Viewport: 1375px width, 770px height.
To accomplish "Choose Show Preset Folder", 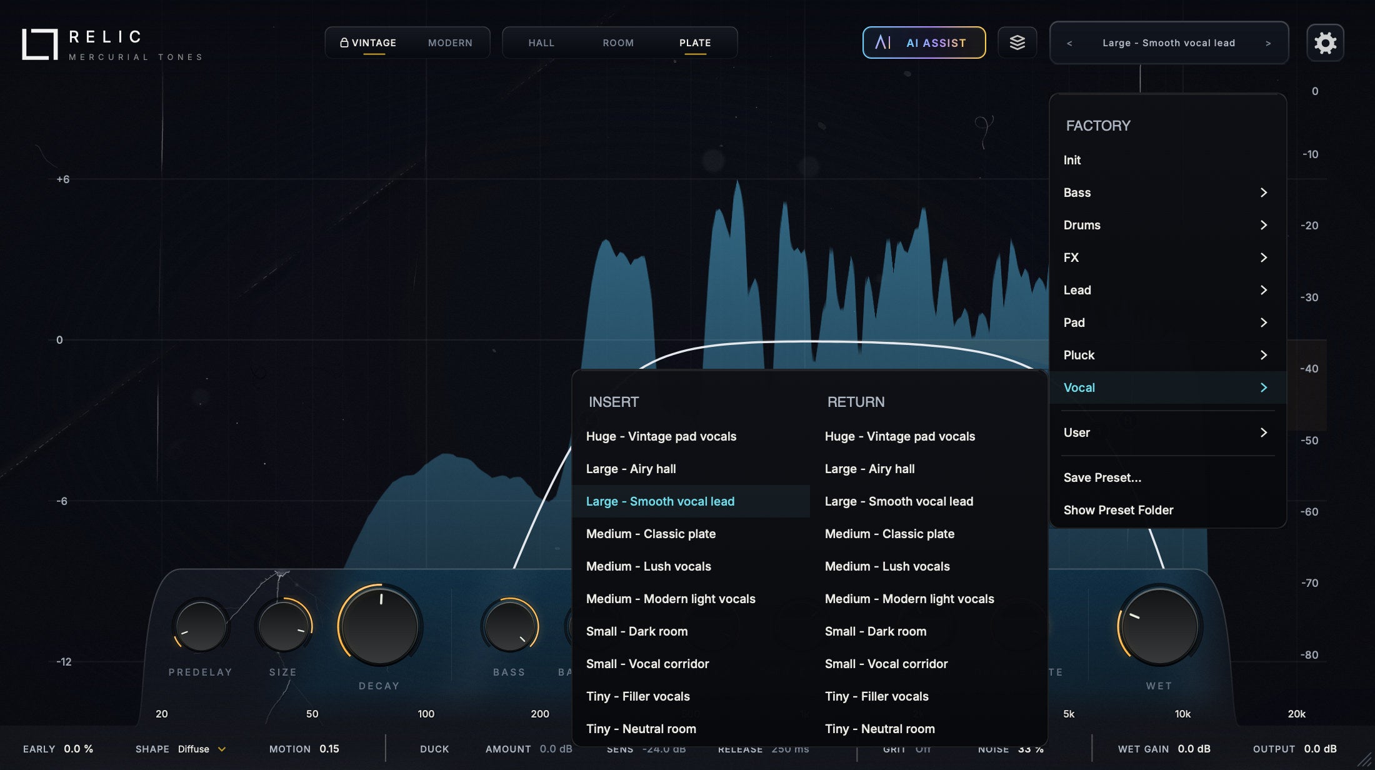I will (x=1167, y=510).
